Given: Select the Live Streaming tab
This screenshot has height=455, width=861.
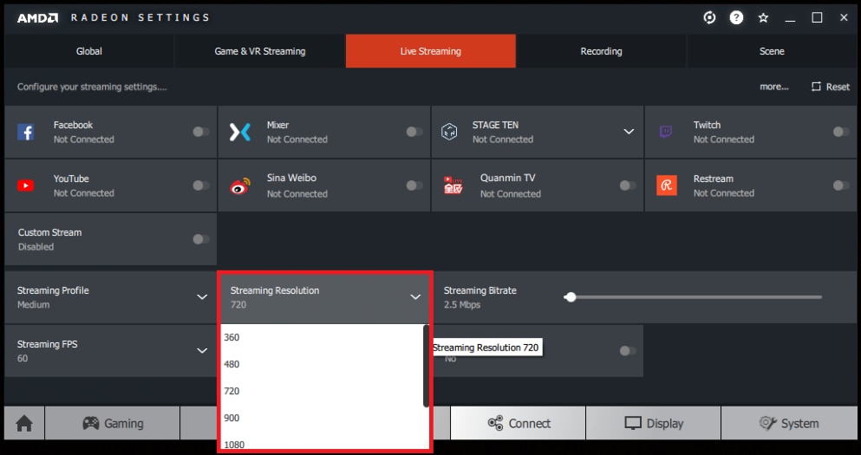Looking at the screenshot, I should tap(430, 51).
